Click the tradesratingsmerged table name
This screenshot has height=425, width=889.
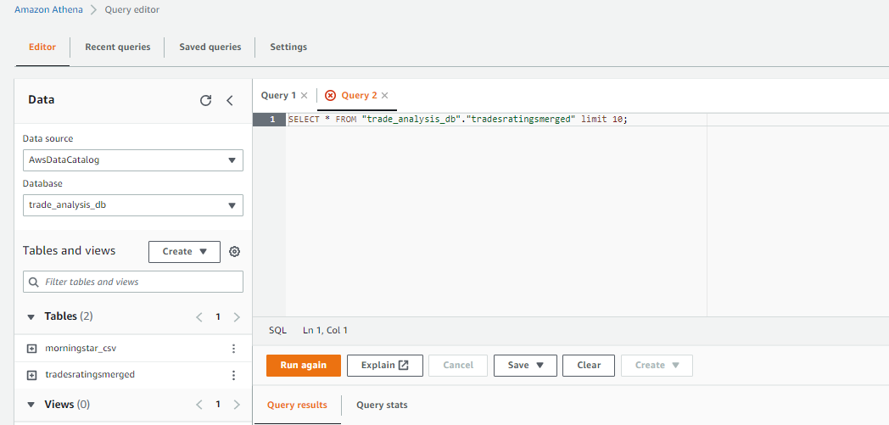tap(90, 375)
